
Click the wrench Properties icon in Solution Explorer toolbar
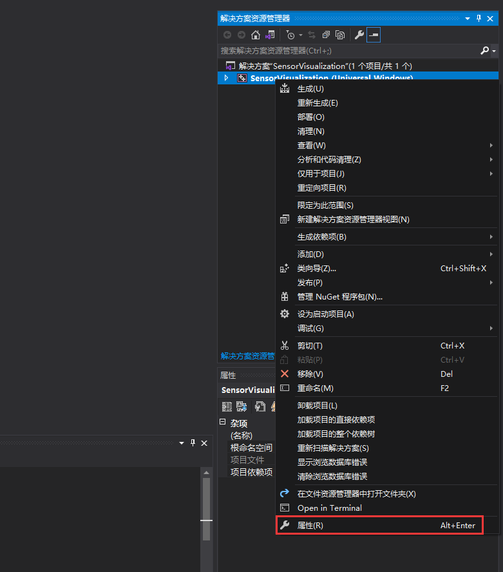click(359, 35)
